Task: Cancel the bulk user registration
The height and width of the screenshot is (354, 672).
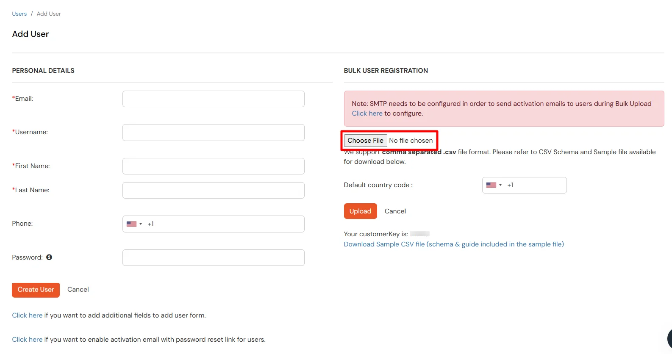Action: [x=395, y=211]
